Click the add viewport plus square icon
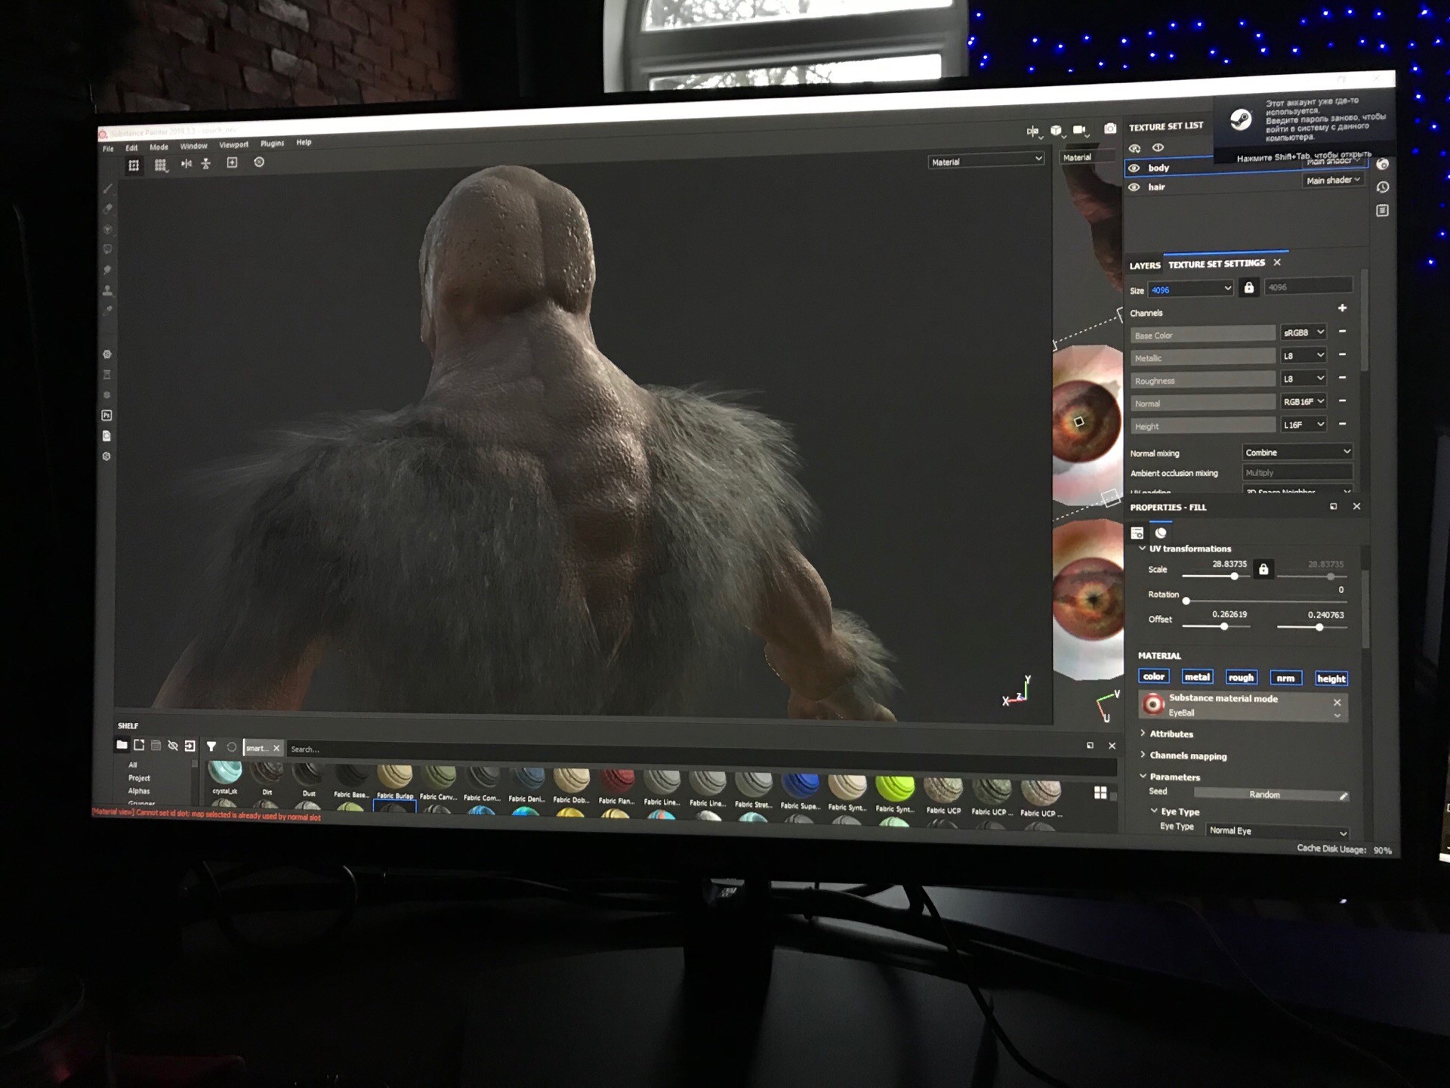 click(x=232, y=162)
